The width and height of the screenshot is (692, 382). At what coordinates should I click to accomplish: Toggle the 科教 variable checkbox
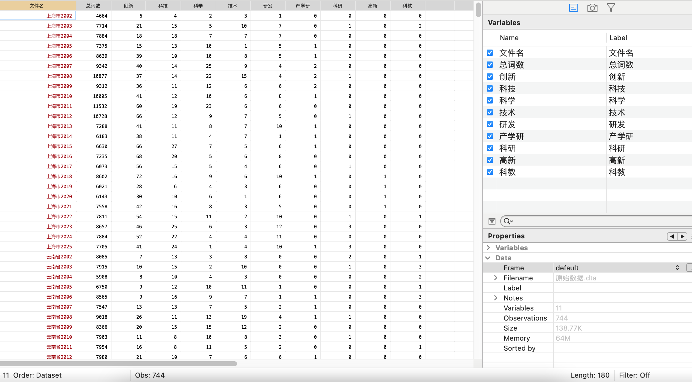490,172
